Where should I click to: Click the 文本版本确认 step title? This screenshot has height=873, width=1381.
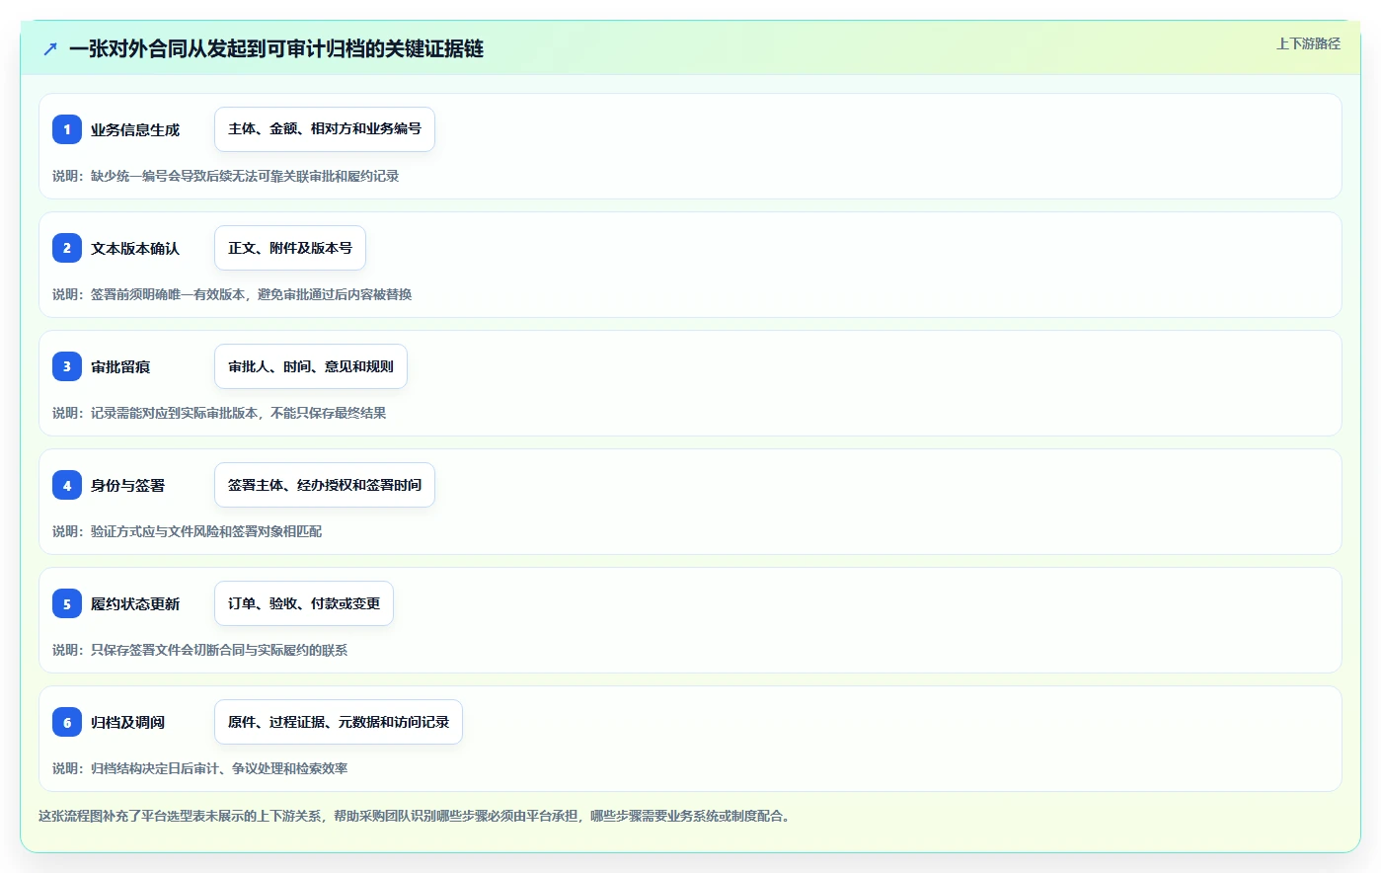[x=135, y=248]
